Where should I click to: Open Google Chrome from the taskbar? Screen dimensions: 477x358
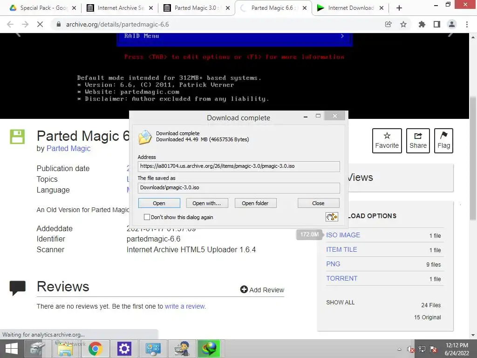pos(95,349)
